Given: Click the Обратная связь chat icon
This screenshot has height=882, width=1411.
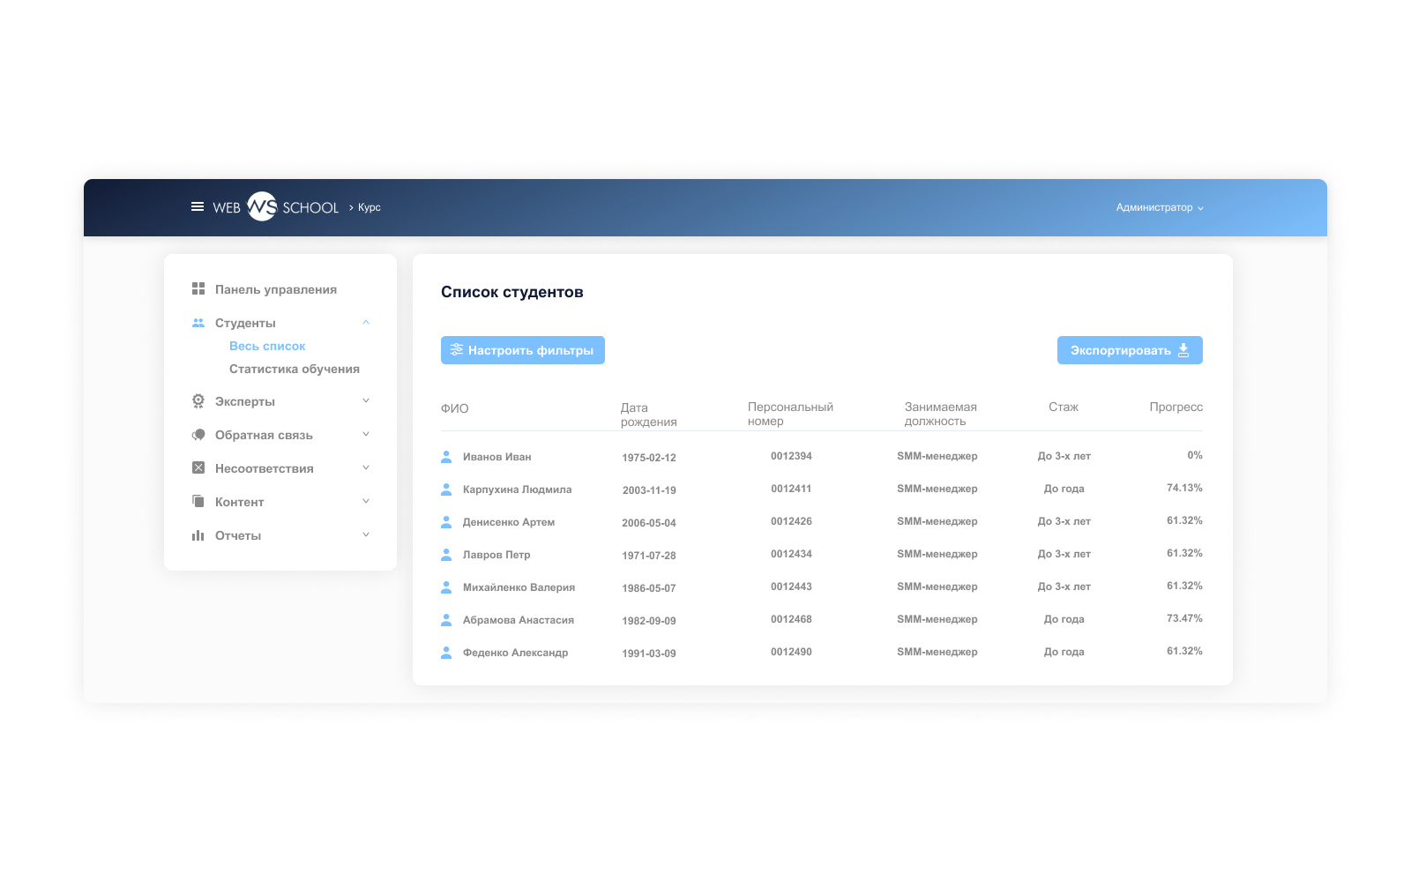Looking at the screenshot, I should 198,435.
